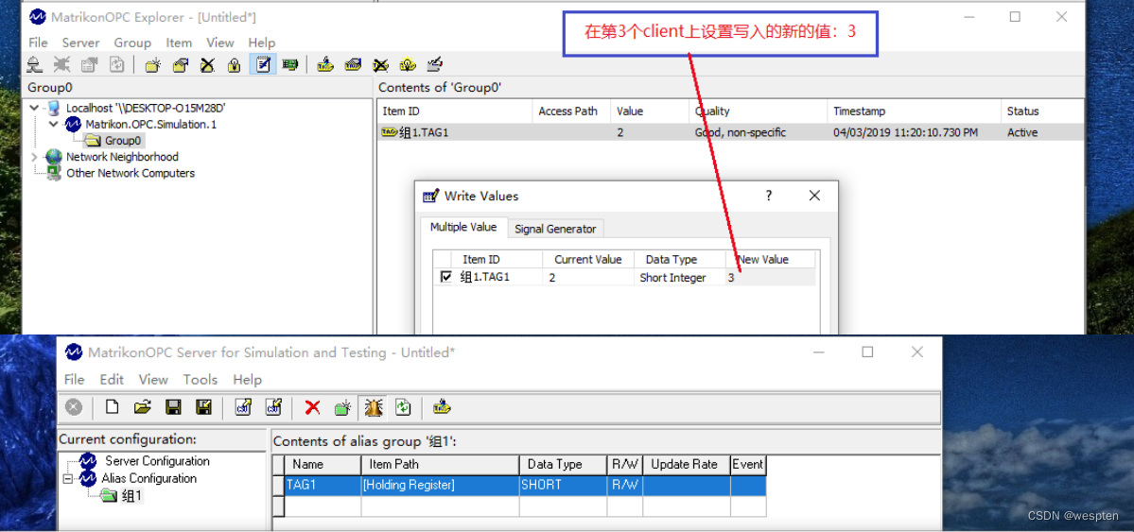Image resolution: width=1134 pixels, height=532 pixels.
Task: Click the light bulb tag activate icon
Action: coord(408,65)
